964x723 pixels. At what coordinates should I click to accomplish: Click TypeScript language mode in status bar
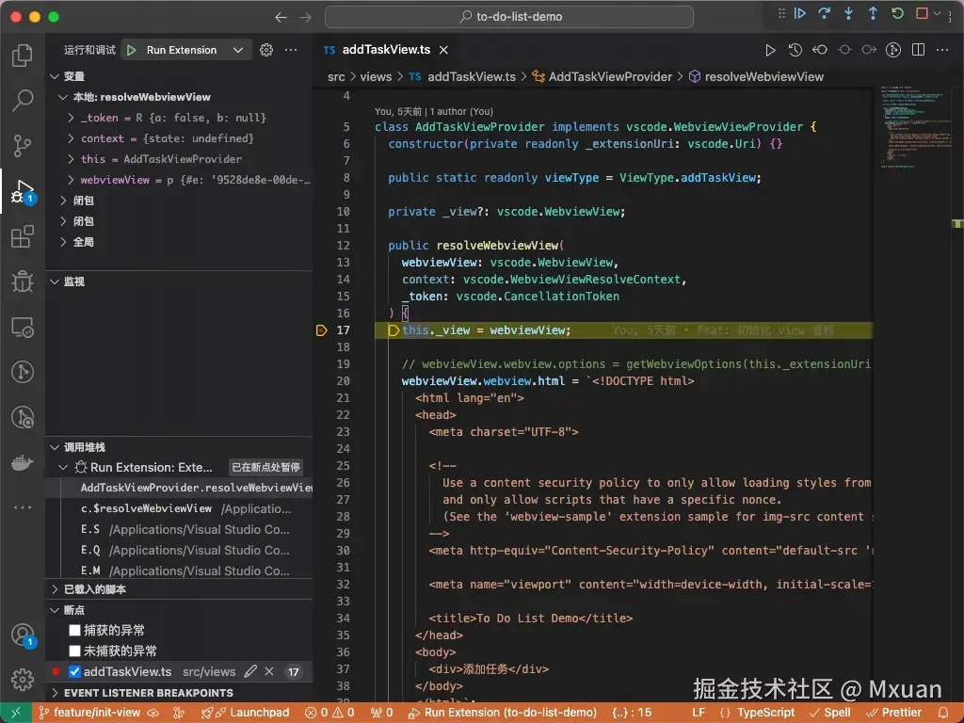coord(765,713)
